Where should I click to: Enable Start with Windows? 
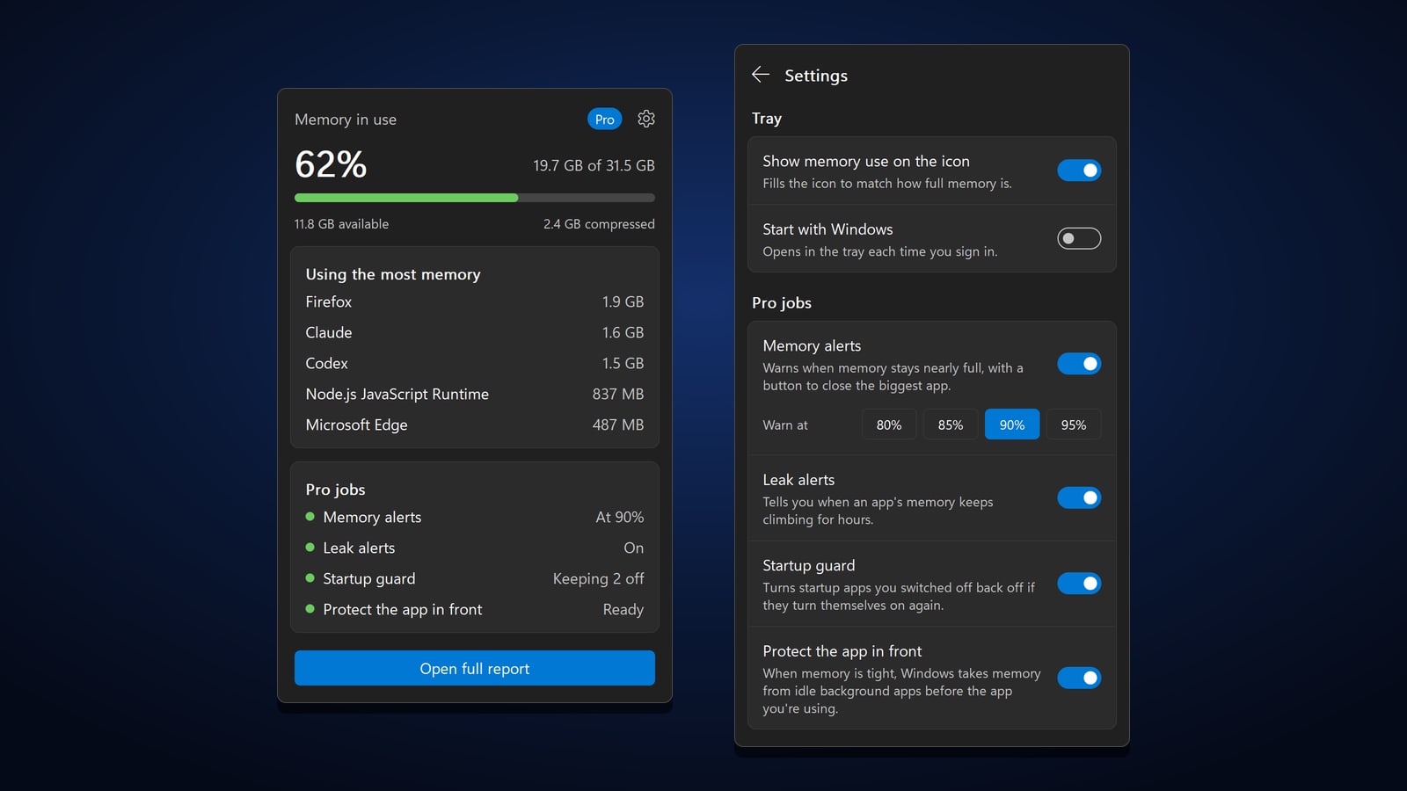coord(1079,238)
